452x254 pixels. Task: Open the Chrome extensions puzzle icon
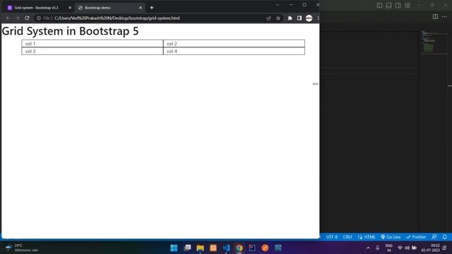pyautogui.click(x=290, y=18)
